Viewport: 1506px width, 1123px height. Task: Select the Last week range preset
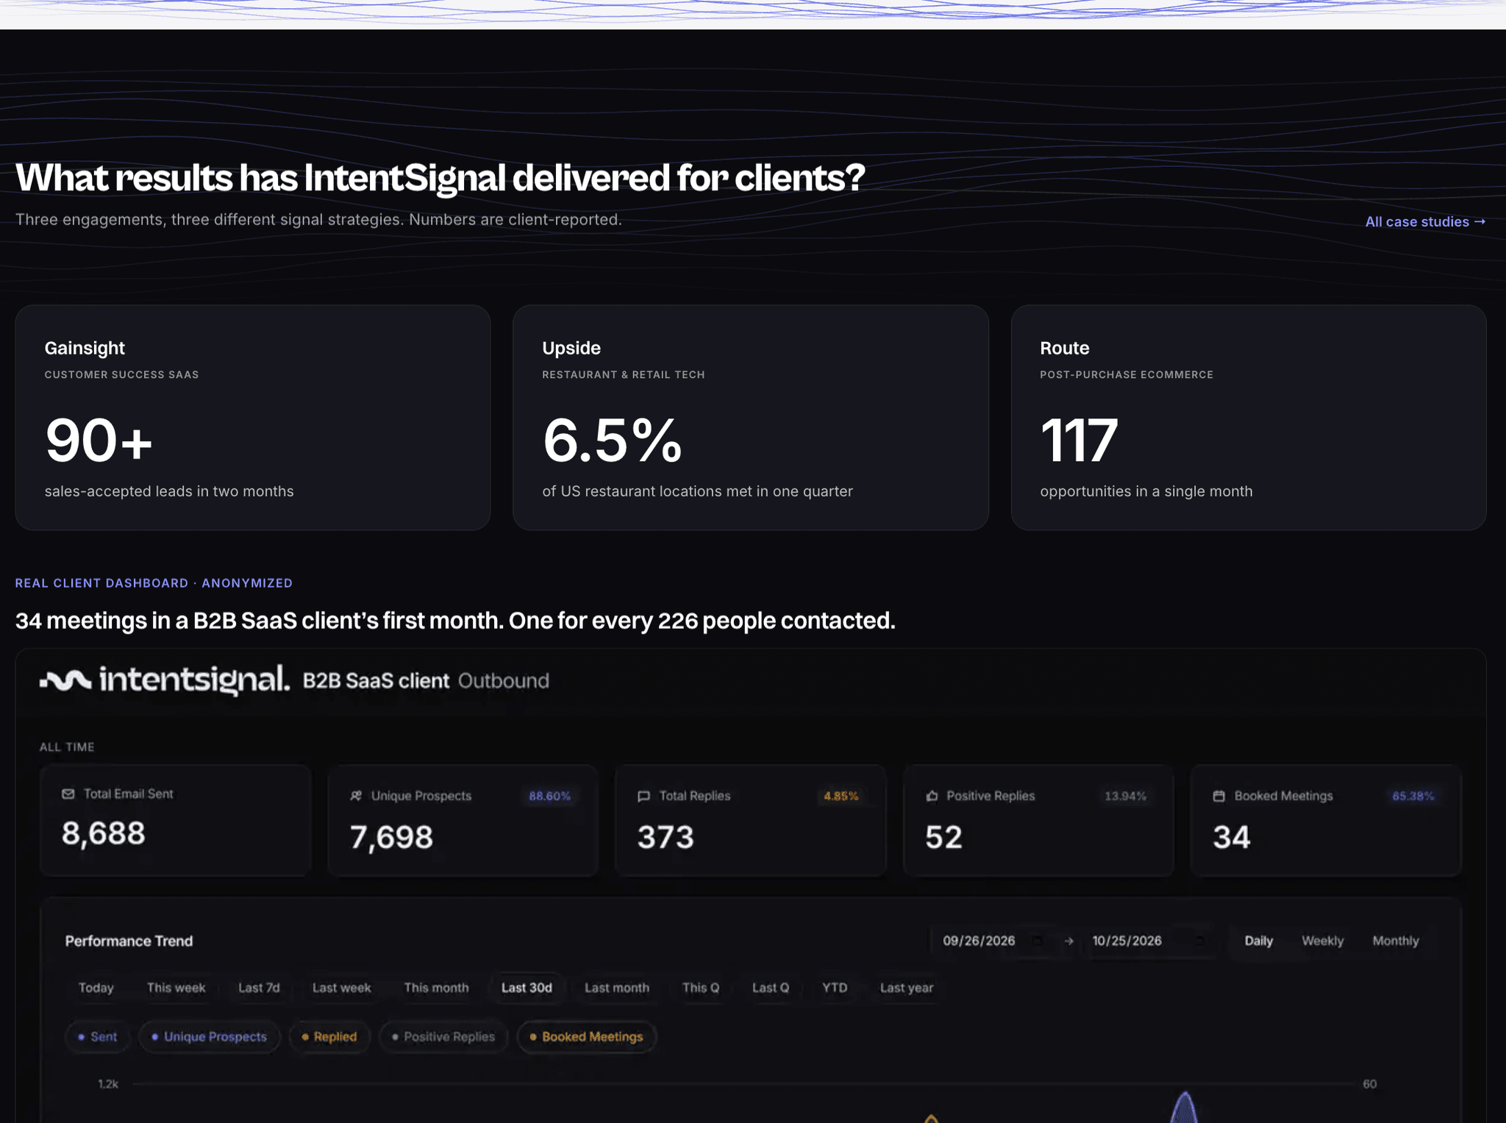point(341,988)
